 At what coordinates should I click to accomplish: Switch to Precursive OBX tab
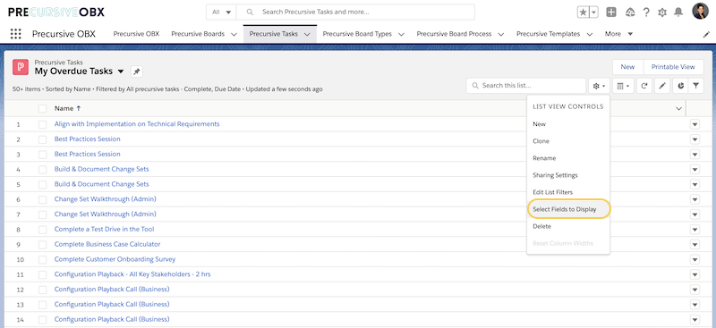pos(136,34)
